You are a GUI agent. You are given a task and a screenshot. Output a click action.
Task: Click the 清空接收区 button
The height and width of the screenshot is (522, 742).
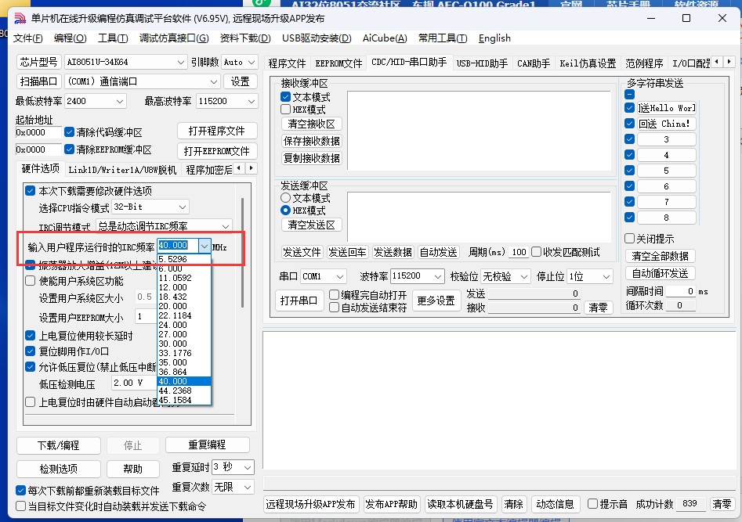[311, 124]
